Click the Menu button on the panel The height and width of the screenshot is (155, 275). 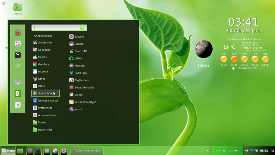[x=8, y=151]
